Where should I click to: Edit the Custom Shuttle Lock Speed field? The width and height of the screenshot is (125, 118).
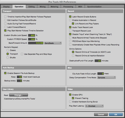(x=31, y=35)
